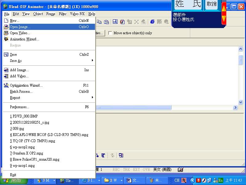
Task: Click the Animation Wizard icon in File menu
Action: (x=6, y=39)
